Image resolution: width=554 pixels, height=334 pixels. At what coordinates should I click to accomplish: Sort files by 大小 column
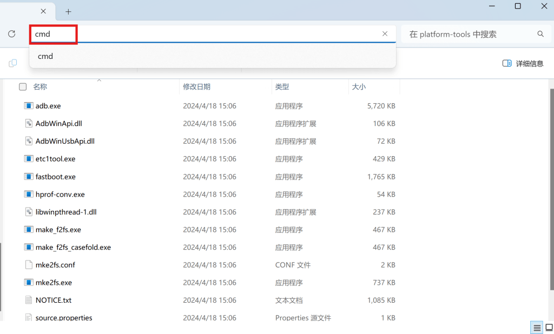(359, 86)
